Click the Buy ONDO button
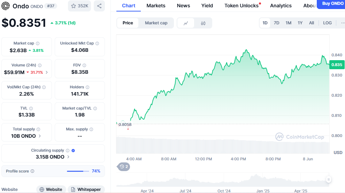The width and height of the screenshot is (345, 193). click(x=331, y=4)
